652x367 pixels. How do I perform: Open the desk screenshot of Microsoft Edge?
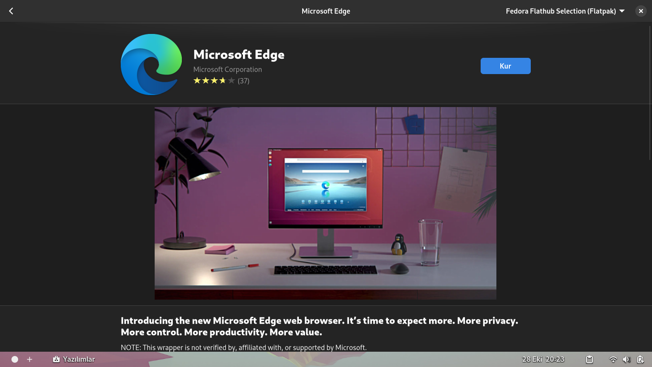click(326, 203)
